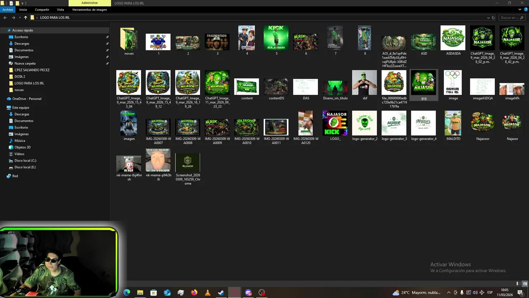Switch to the Inicio tab
The width and height of the screenshot is (529, 298).
(x=23, y=10)
